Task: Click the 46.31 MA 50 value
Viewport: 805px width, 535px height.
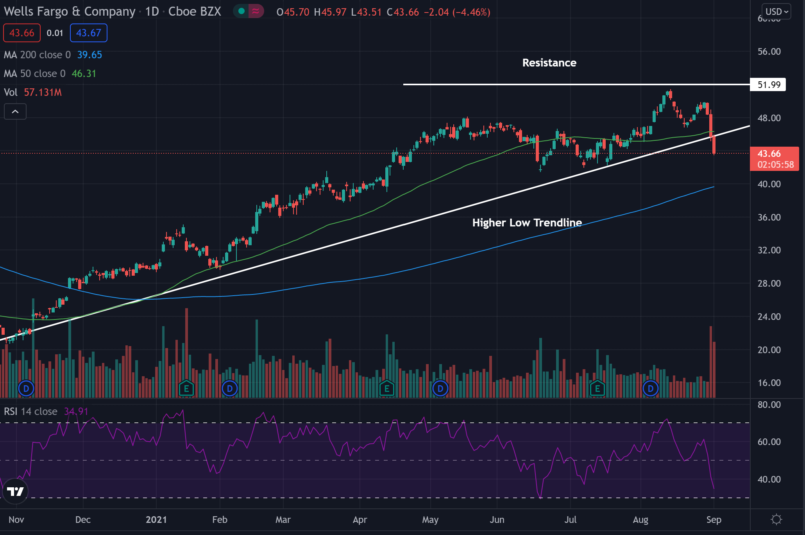Action: (84, 74)
